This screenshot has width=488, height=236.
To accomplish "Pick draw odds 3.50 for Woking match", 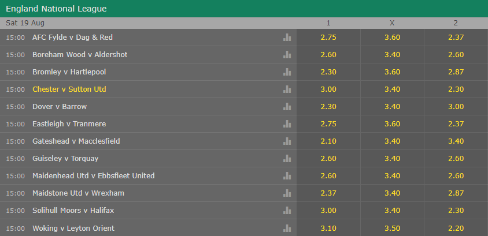I will tap(392, 228).
